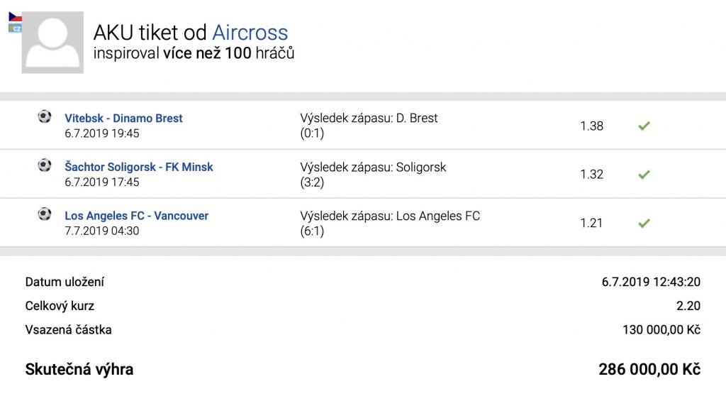Open the Šachtor Soligorsk - FK Minsk match
The width and height of the screenshot is (726, 396).
pyautogui.click(x=139, y=167)
